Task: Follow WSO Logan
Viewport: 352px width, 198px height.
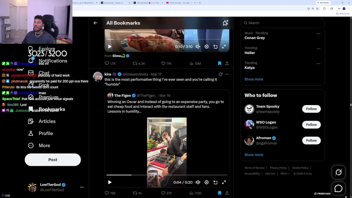Action: (311, 125)
